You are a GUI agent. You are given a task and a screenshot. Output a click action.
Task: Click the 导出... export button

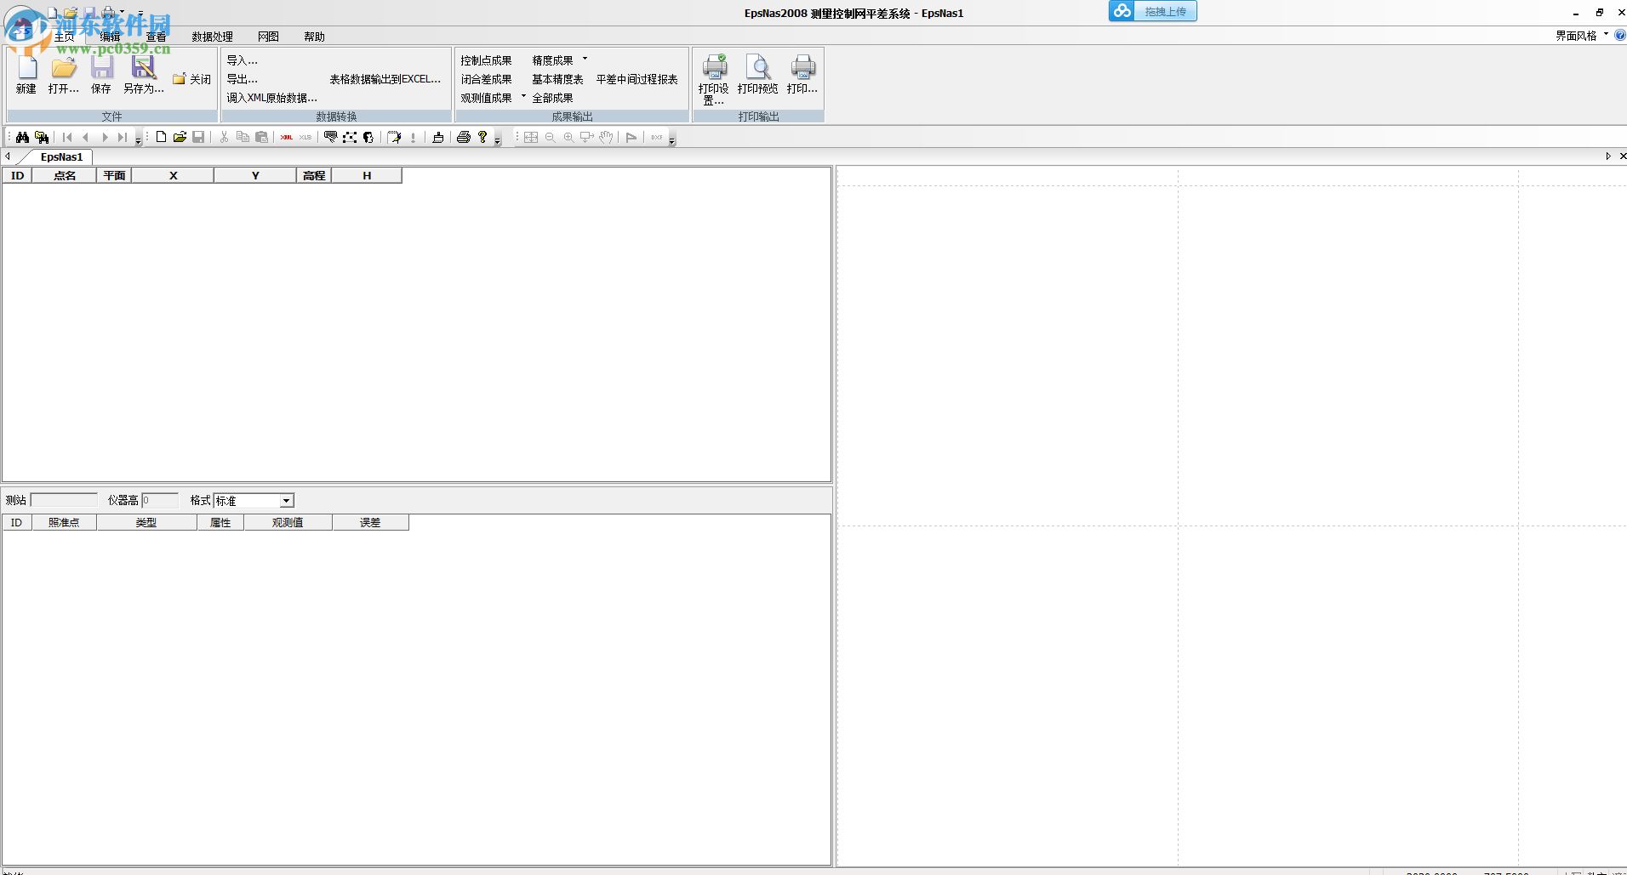pos(242,79)
